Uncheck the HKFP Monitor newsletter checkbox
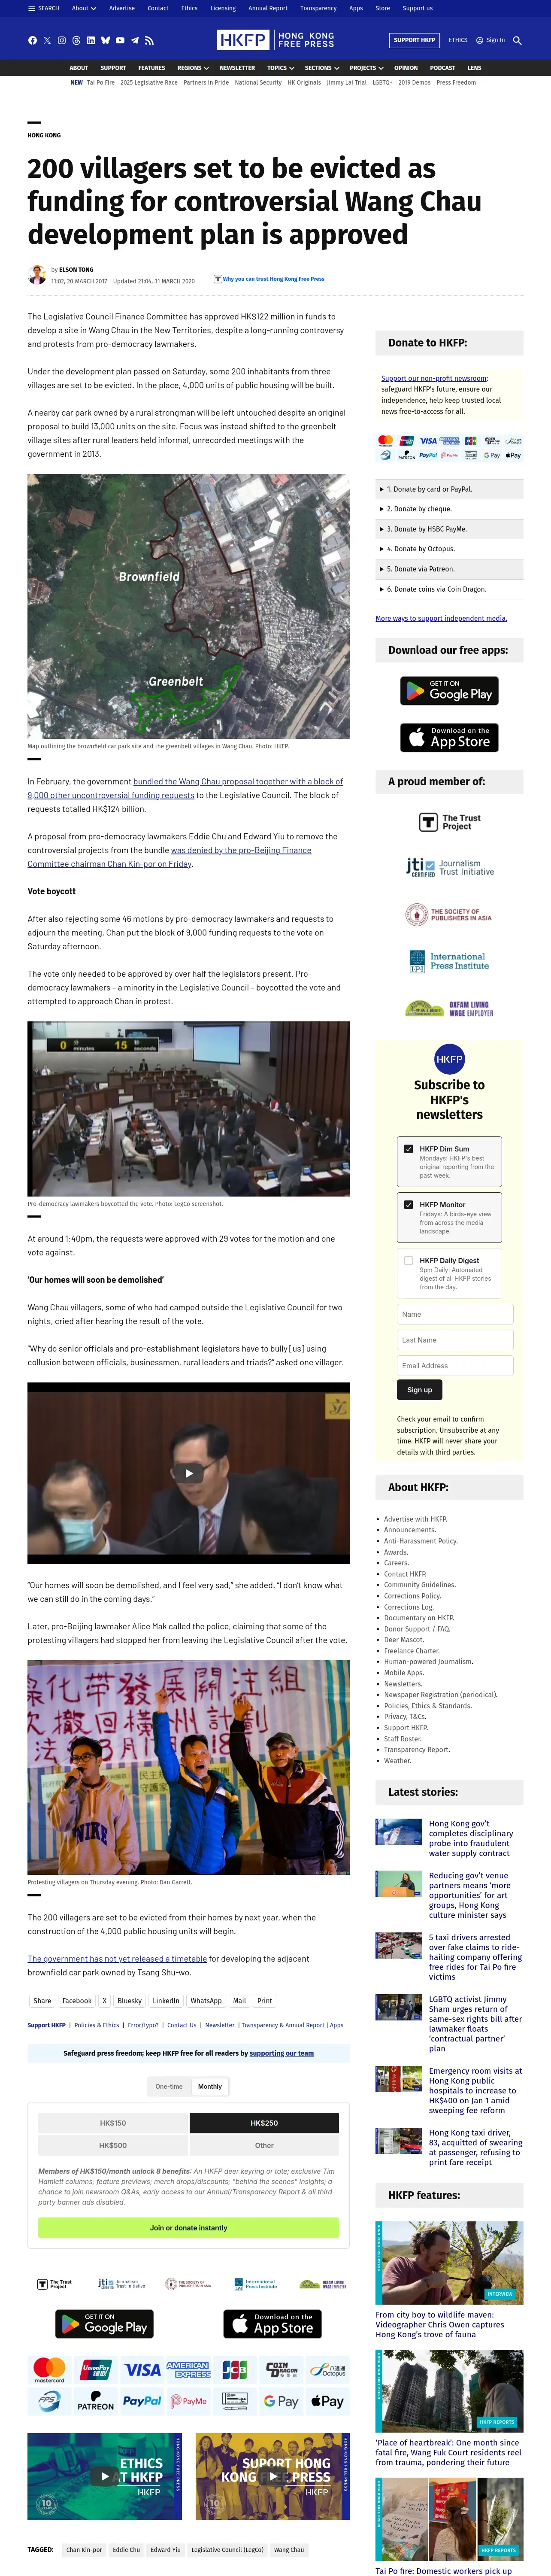551x2576 pixels. [x=408, y=1205]
